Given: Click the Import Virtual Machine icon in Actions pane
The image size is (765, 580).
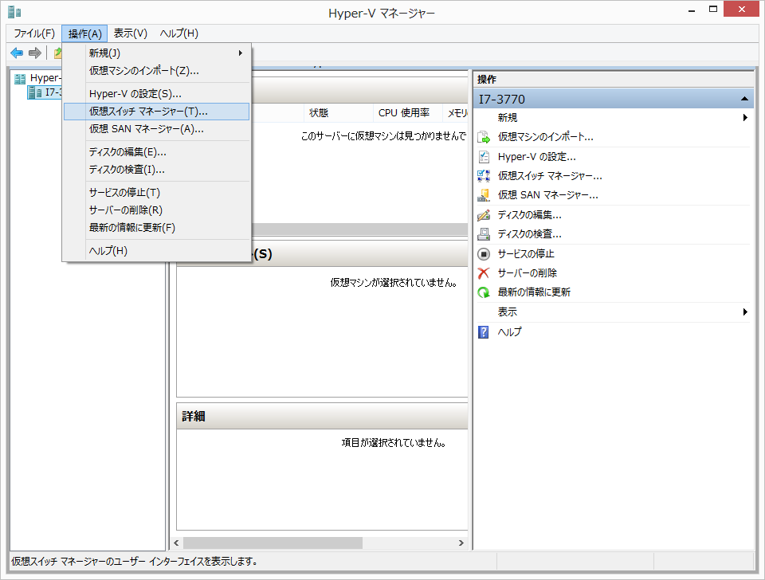Looking at the screenshot, I should click(x=484, y=137).
